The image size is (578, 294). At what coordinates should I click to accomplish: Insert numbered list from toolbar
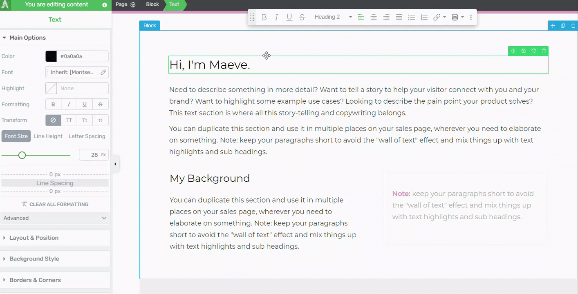click(424, 17)
